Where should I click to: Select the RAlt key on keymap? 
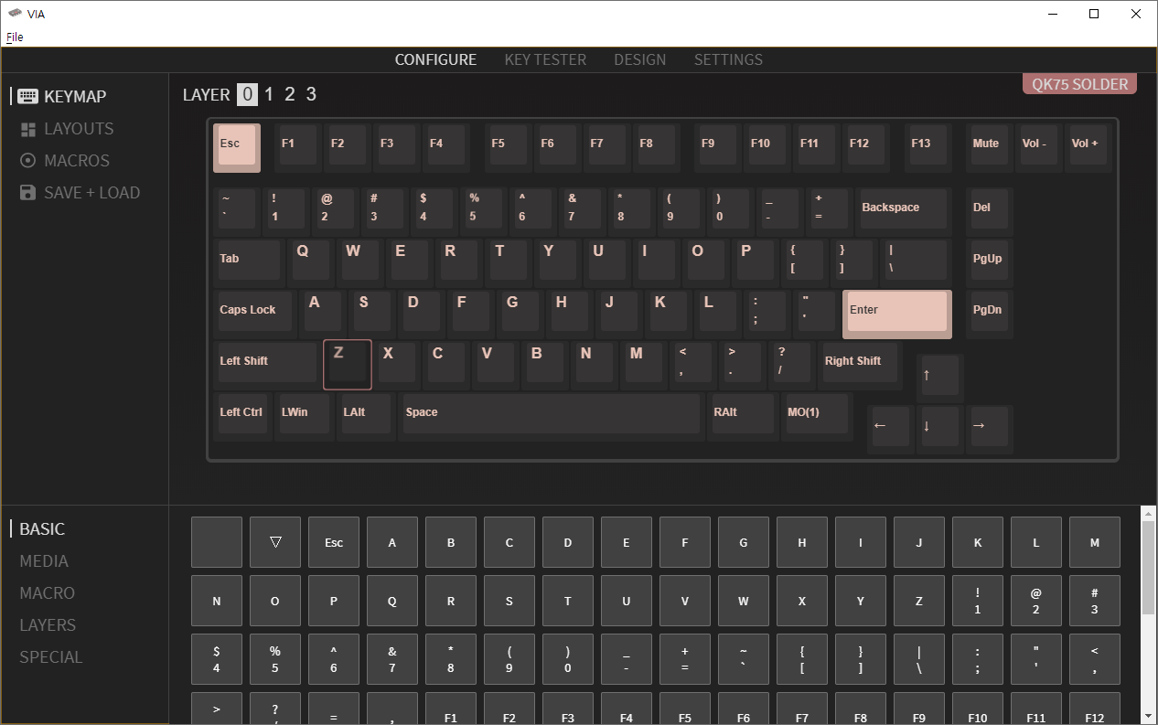(x=743, y=417)
